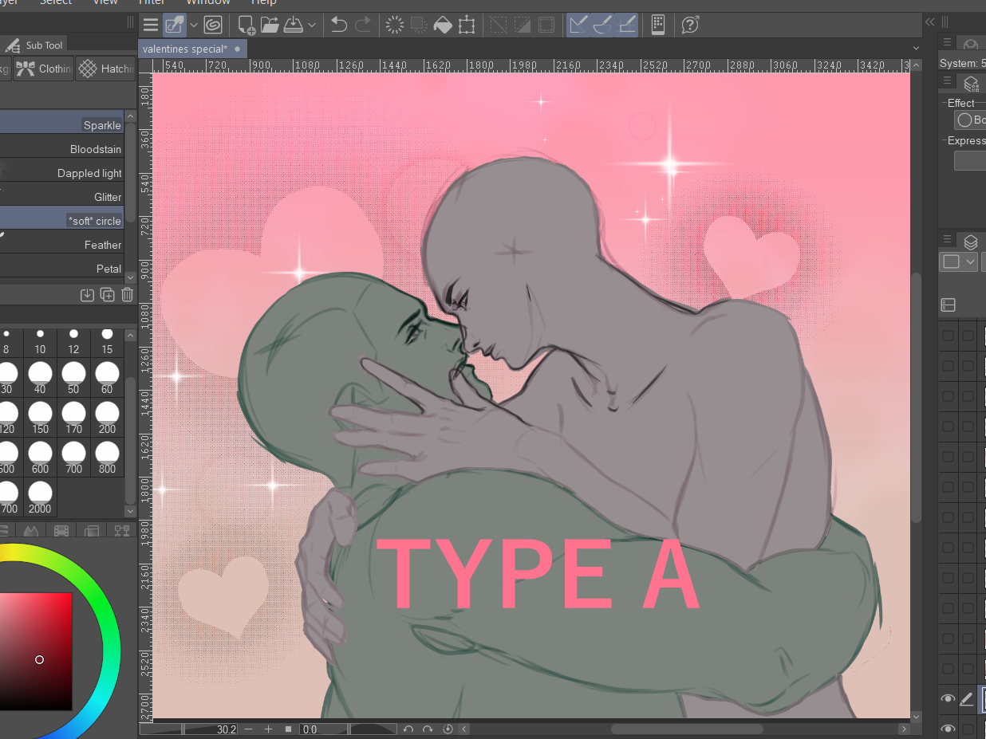Delete sub tool with trash icon
Screen dimensions: 986x739
pyautogui.click(x=127, y=295)
